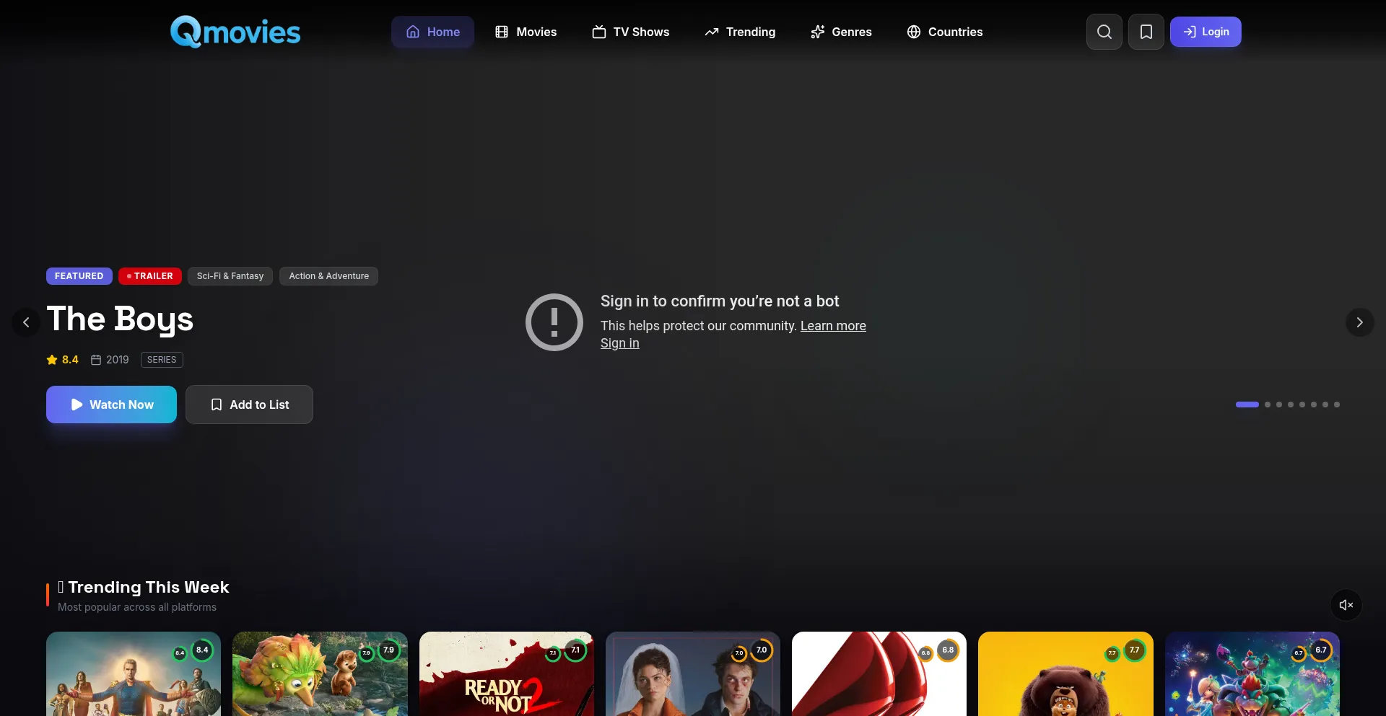This screenshot has width=1386, height=716.
Task: Jump to the last carousel dot
Action: 1337,405
